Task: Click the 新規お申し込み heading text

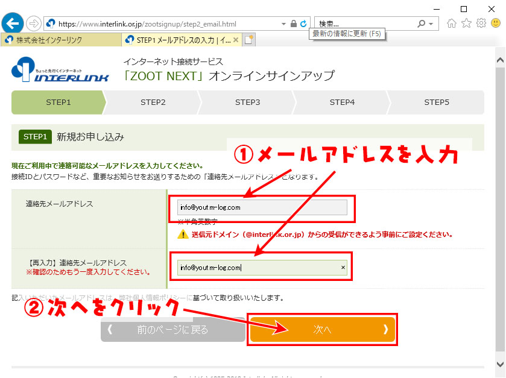Action: click(90, 137)
